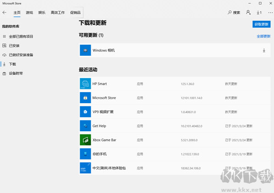Image resolution: width=274 pixels, height=193 pixels.
Task: Click the download arrow icon beside 下载
Action: point(4,64)
